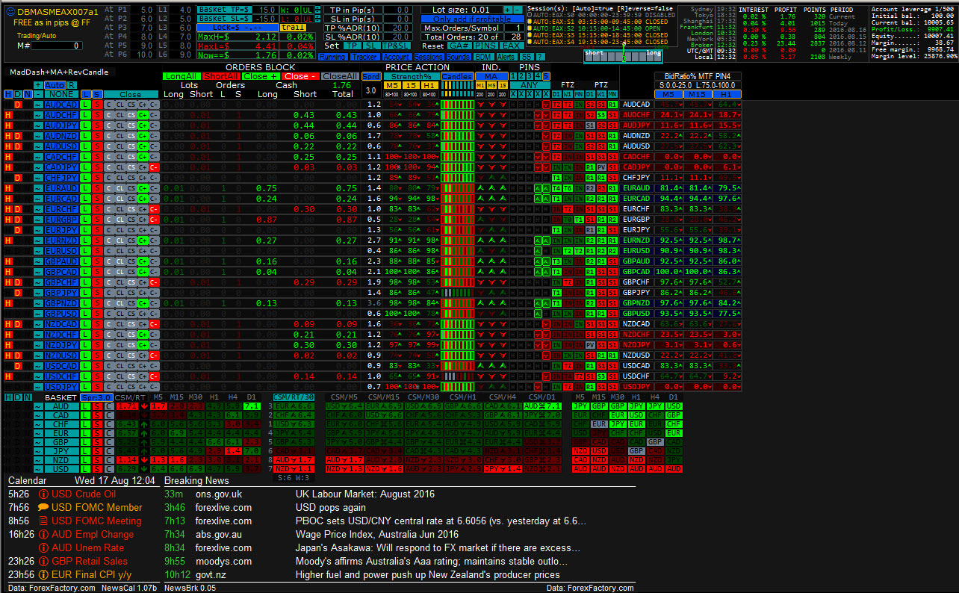Image resolution: width=959 pixels, height=593 pixels.
Task: Click the info icon next to USD Crude Oil
Action: click(x=43, y=494)
